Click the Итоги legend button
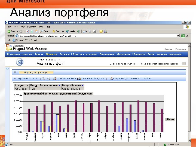Viewport: 196px width, 147px height. click(170, 120)
